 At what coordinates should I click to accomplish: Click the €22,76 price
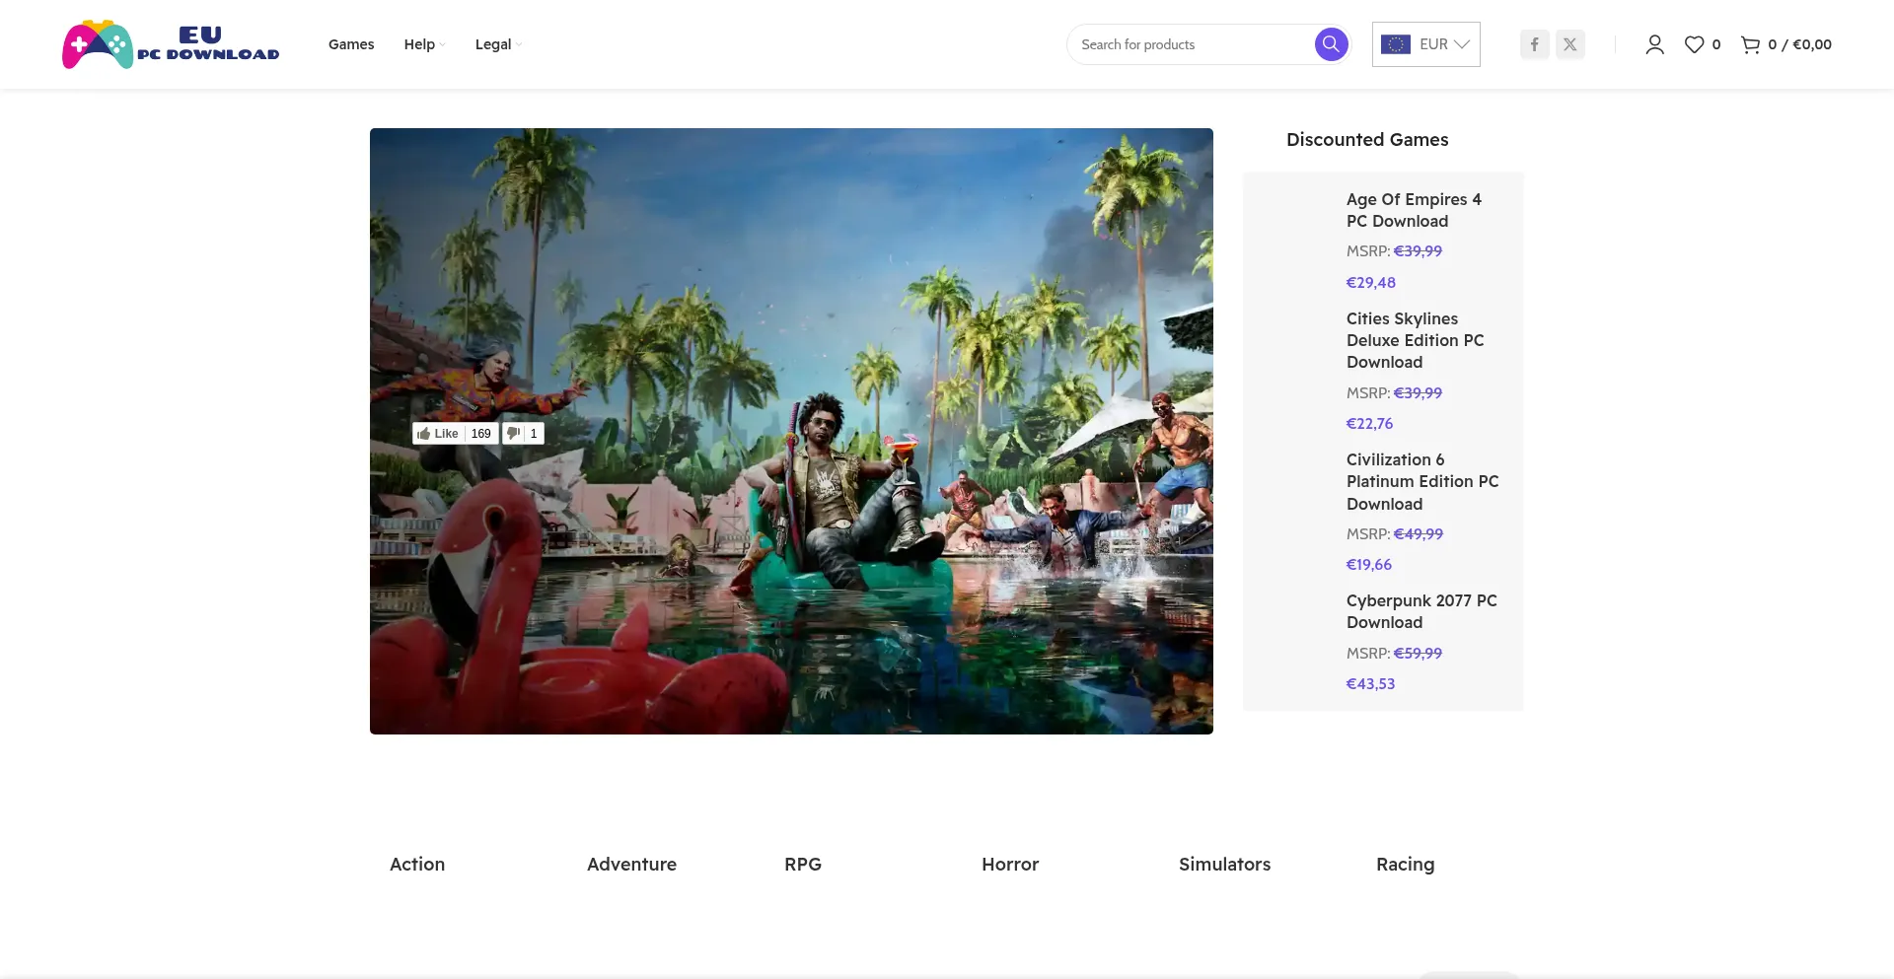1370,423
